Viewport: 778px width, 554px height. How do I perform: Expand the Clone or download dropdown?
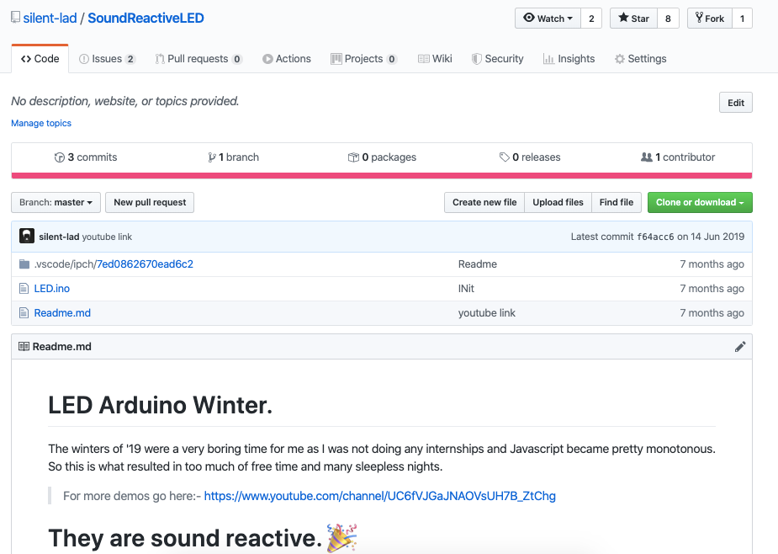tap(700, 202)
